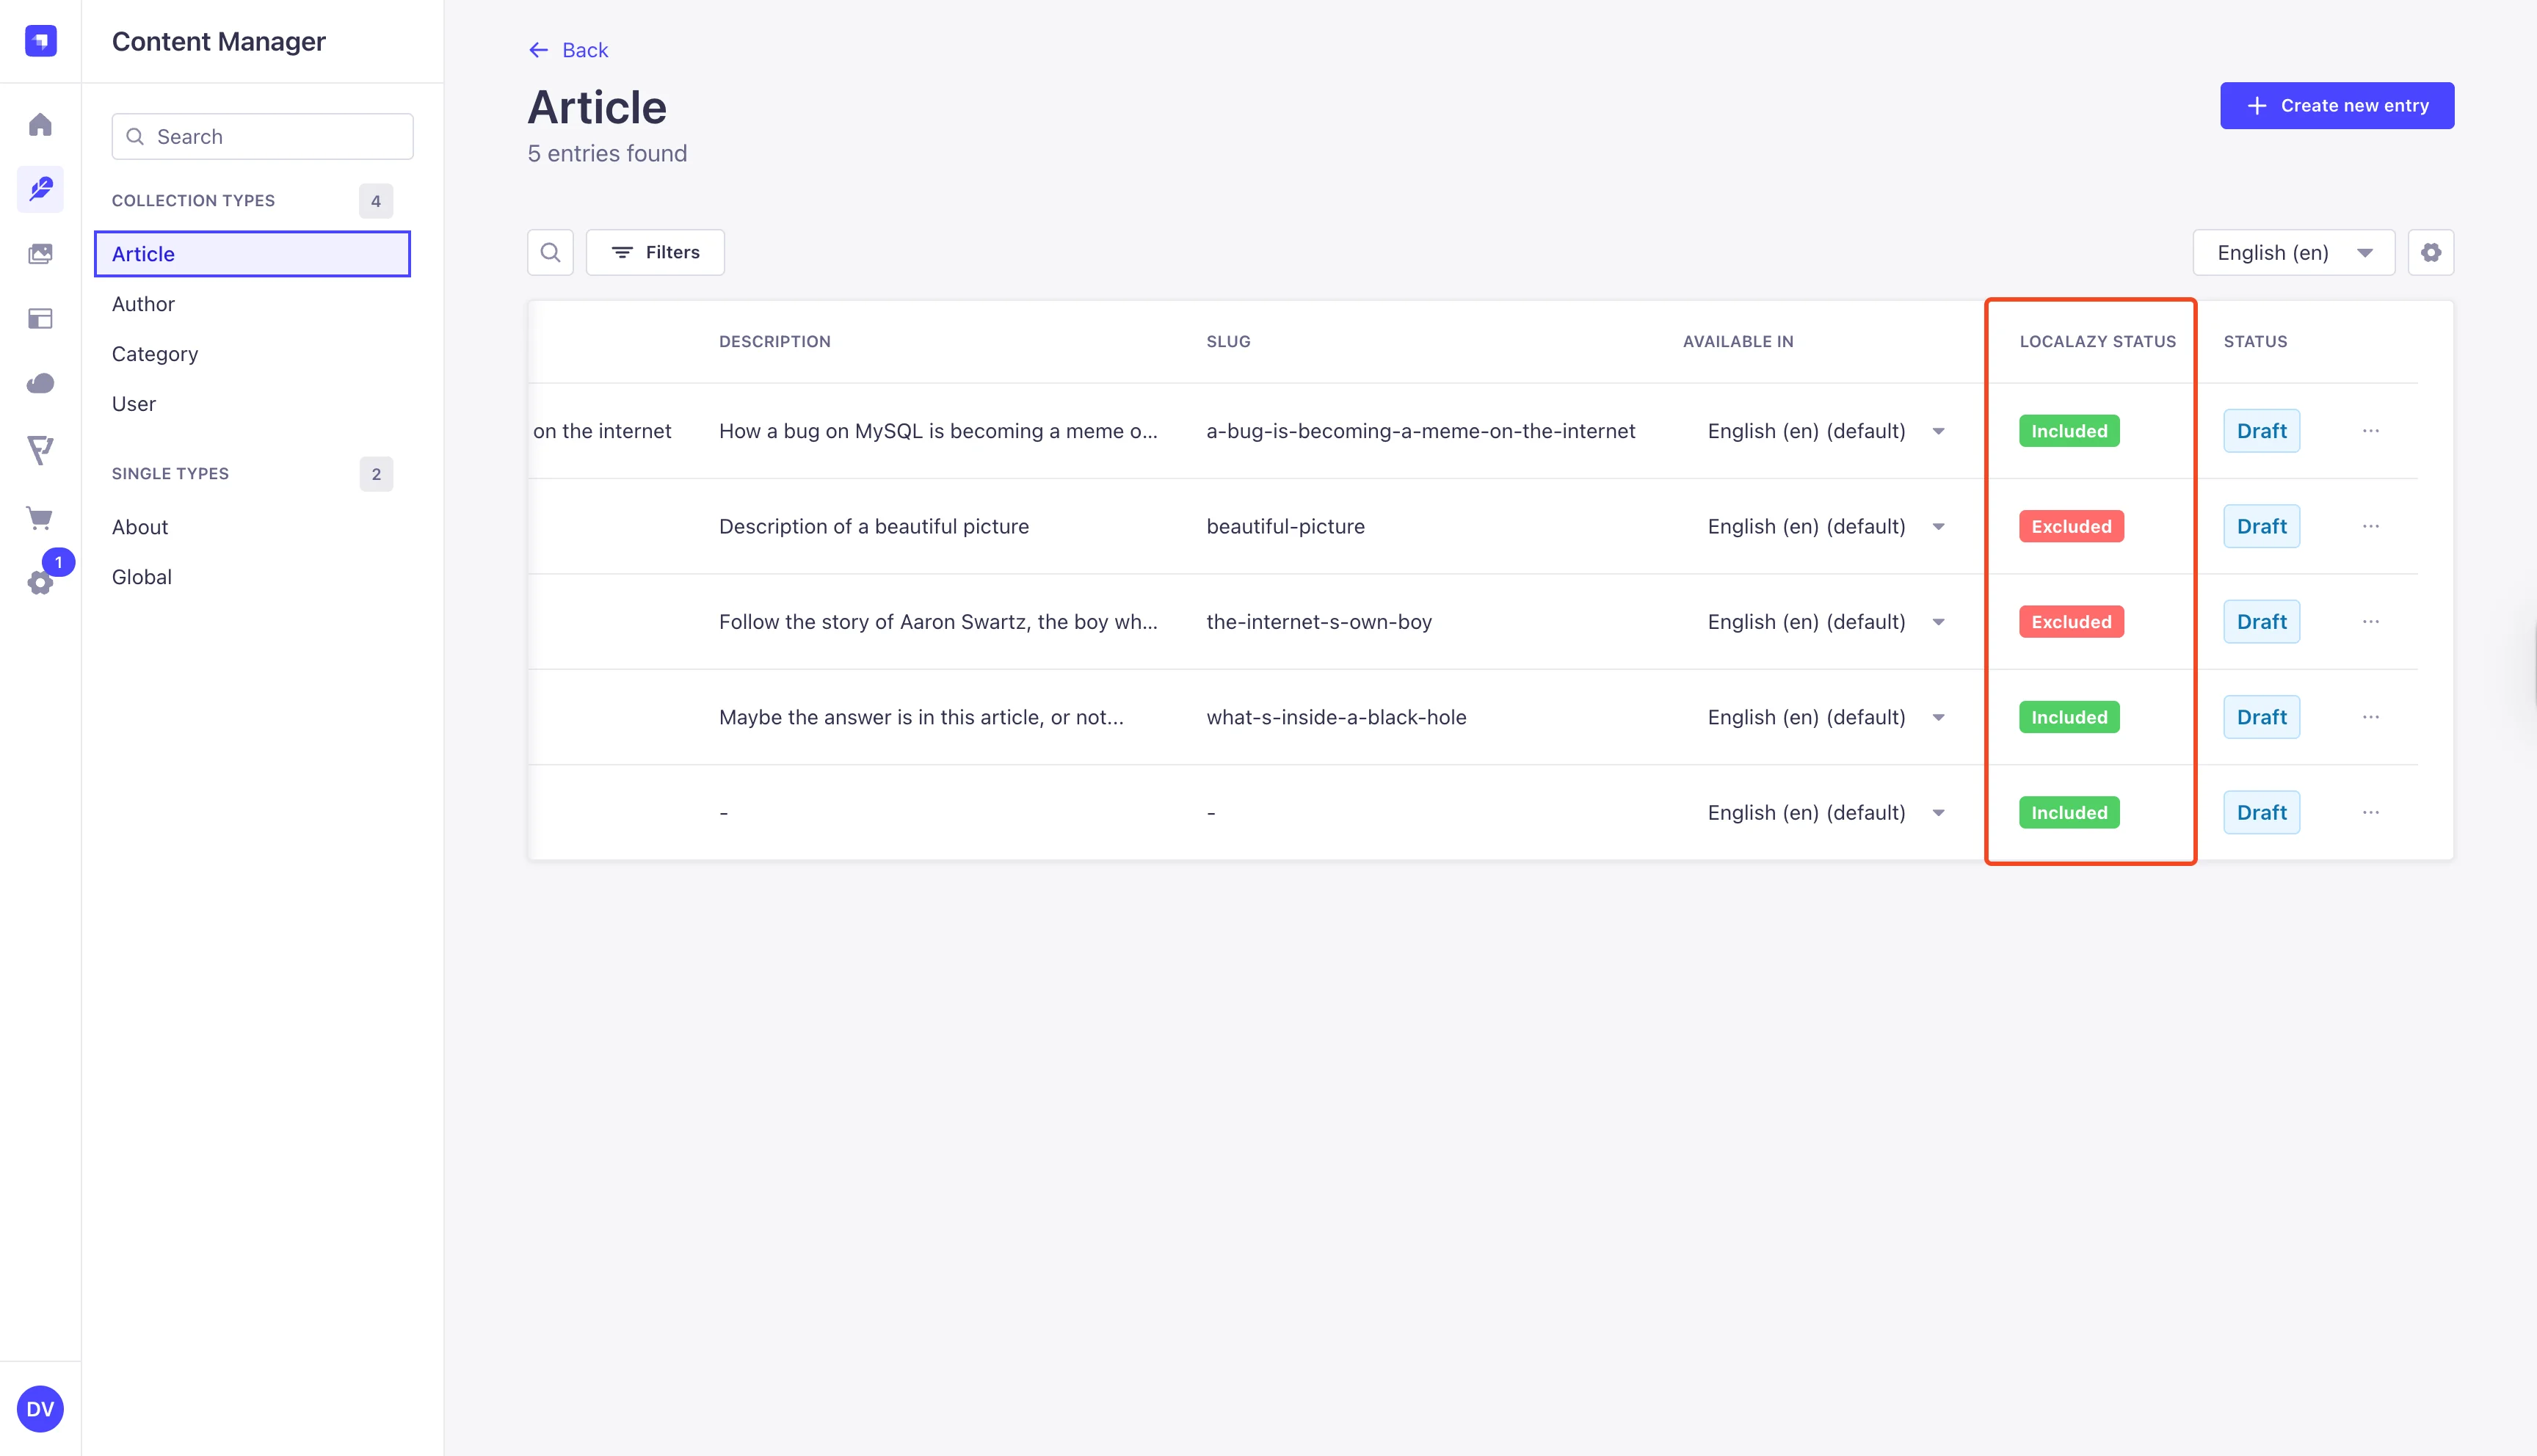Toggle Included status on the black-hole article
Viewport: 2537px width, 1456px height.
(2068, 716)
